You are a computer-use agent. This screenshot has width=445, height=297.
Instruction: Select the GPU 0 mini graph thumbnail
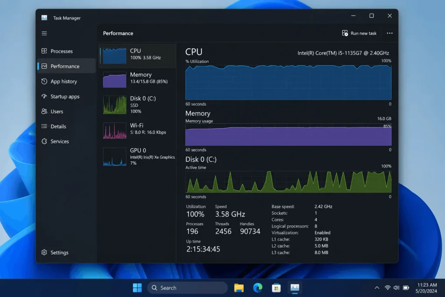pos(115,157)
